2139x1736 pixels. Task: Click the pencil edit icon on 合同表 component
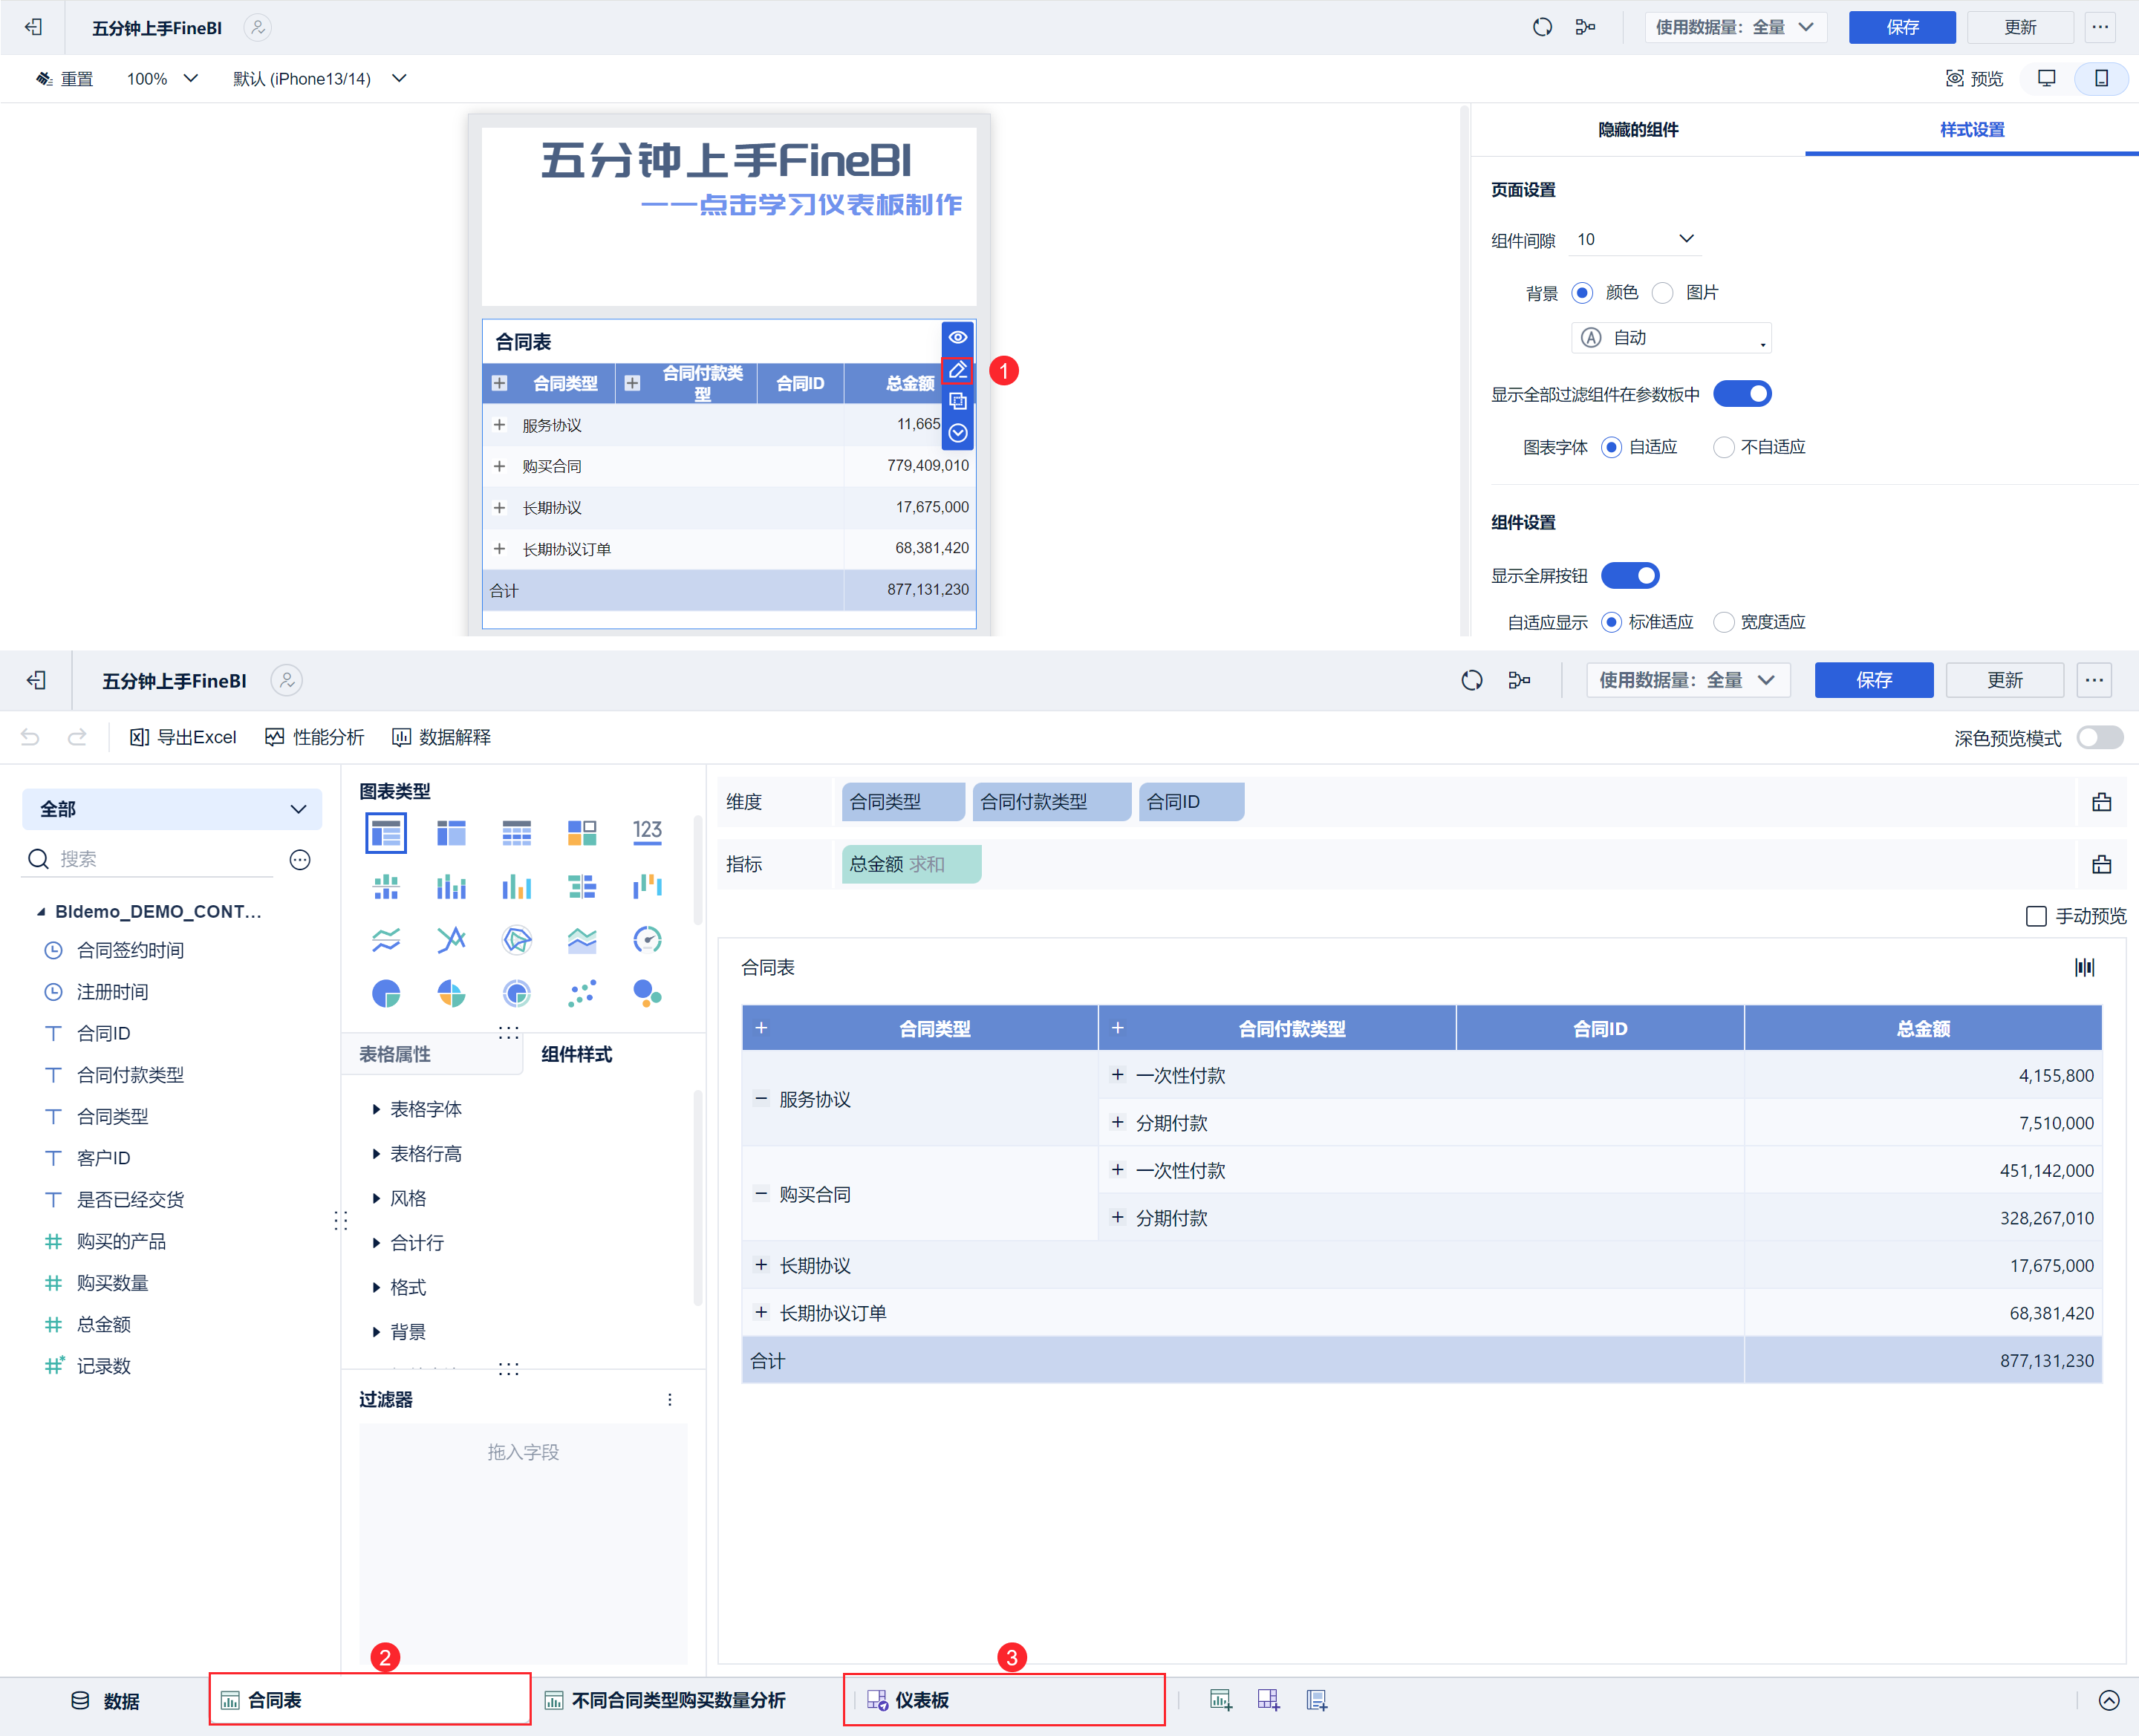(x=957, y=370)
